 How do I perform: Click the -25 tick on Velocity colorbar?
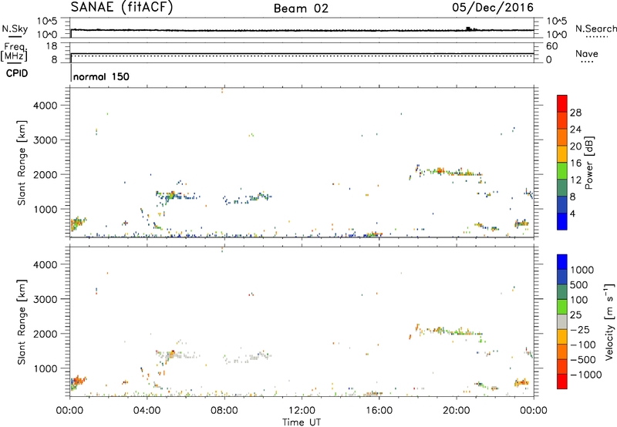(x=580, y=329)
